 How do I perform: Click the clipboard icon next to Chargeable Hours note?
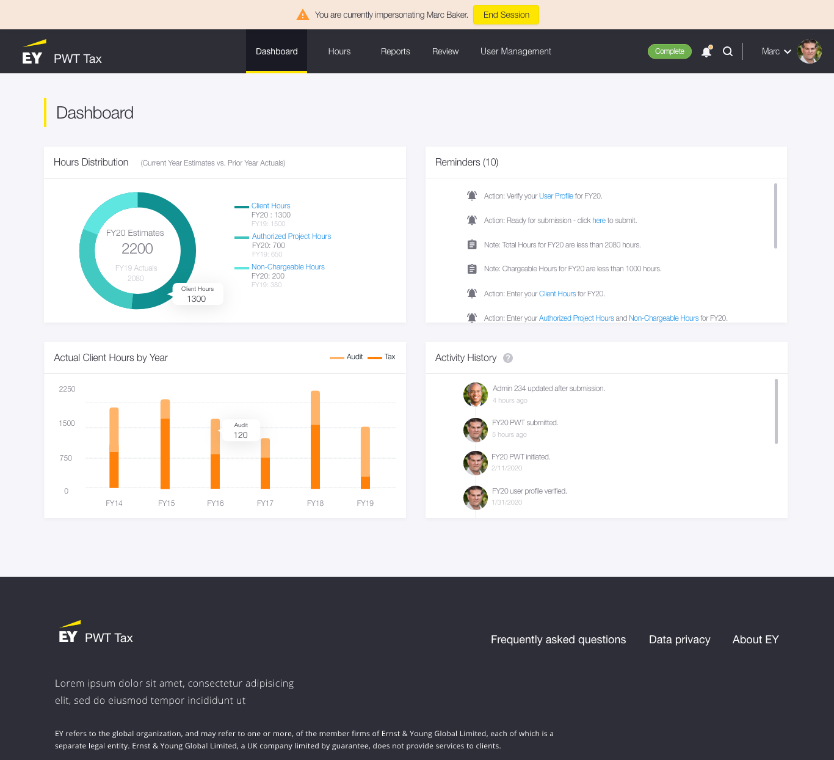pyautogui.click(x=471, y=269)
